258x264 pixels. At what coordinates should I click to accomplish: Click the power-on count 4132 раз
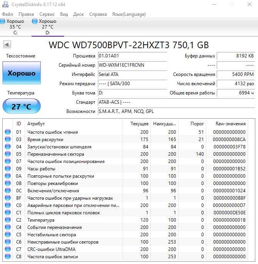coord(236,84)
